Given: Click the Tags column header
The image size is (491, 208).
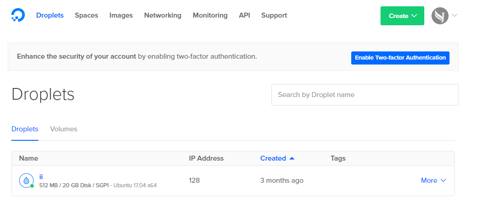Looking at the screenshot, I should point(338,158).
